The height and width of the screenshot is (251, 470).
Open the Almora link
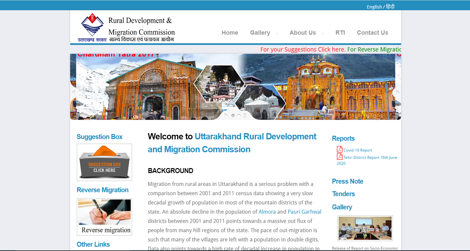267,212
